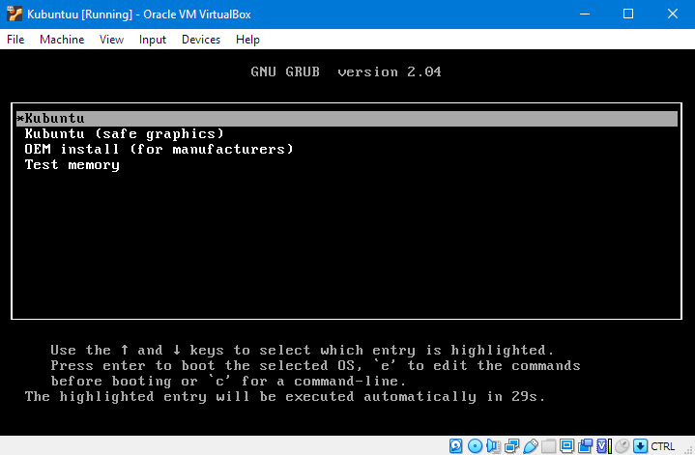Open the File menu
Viewport: 695px width, 455px height.
[15, 40]
